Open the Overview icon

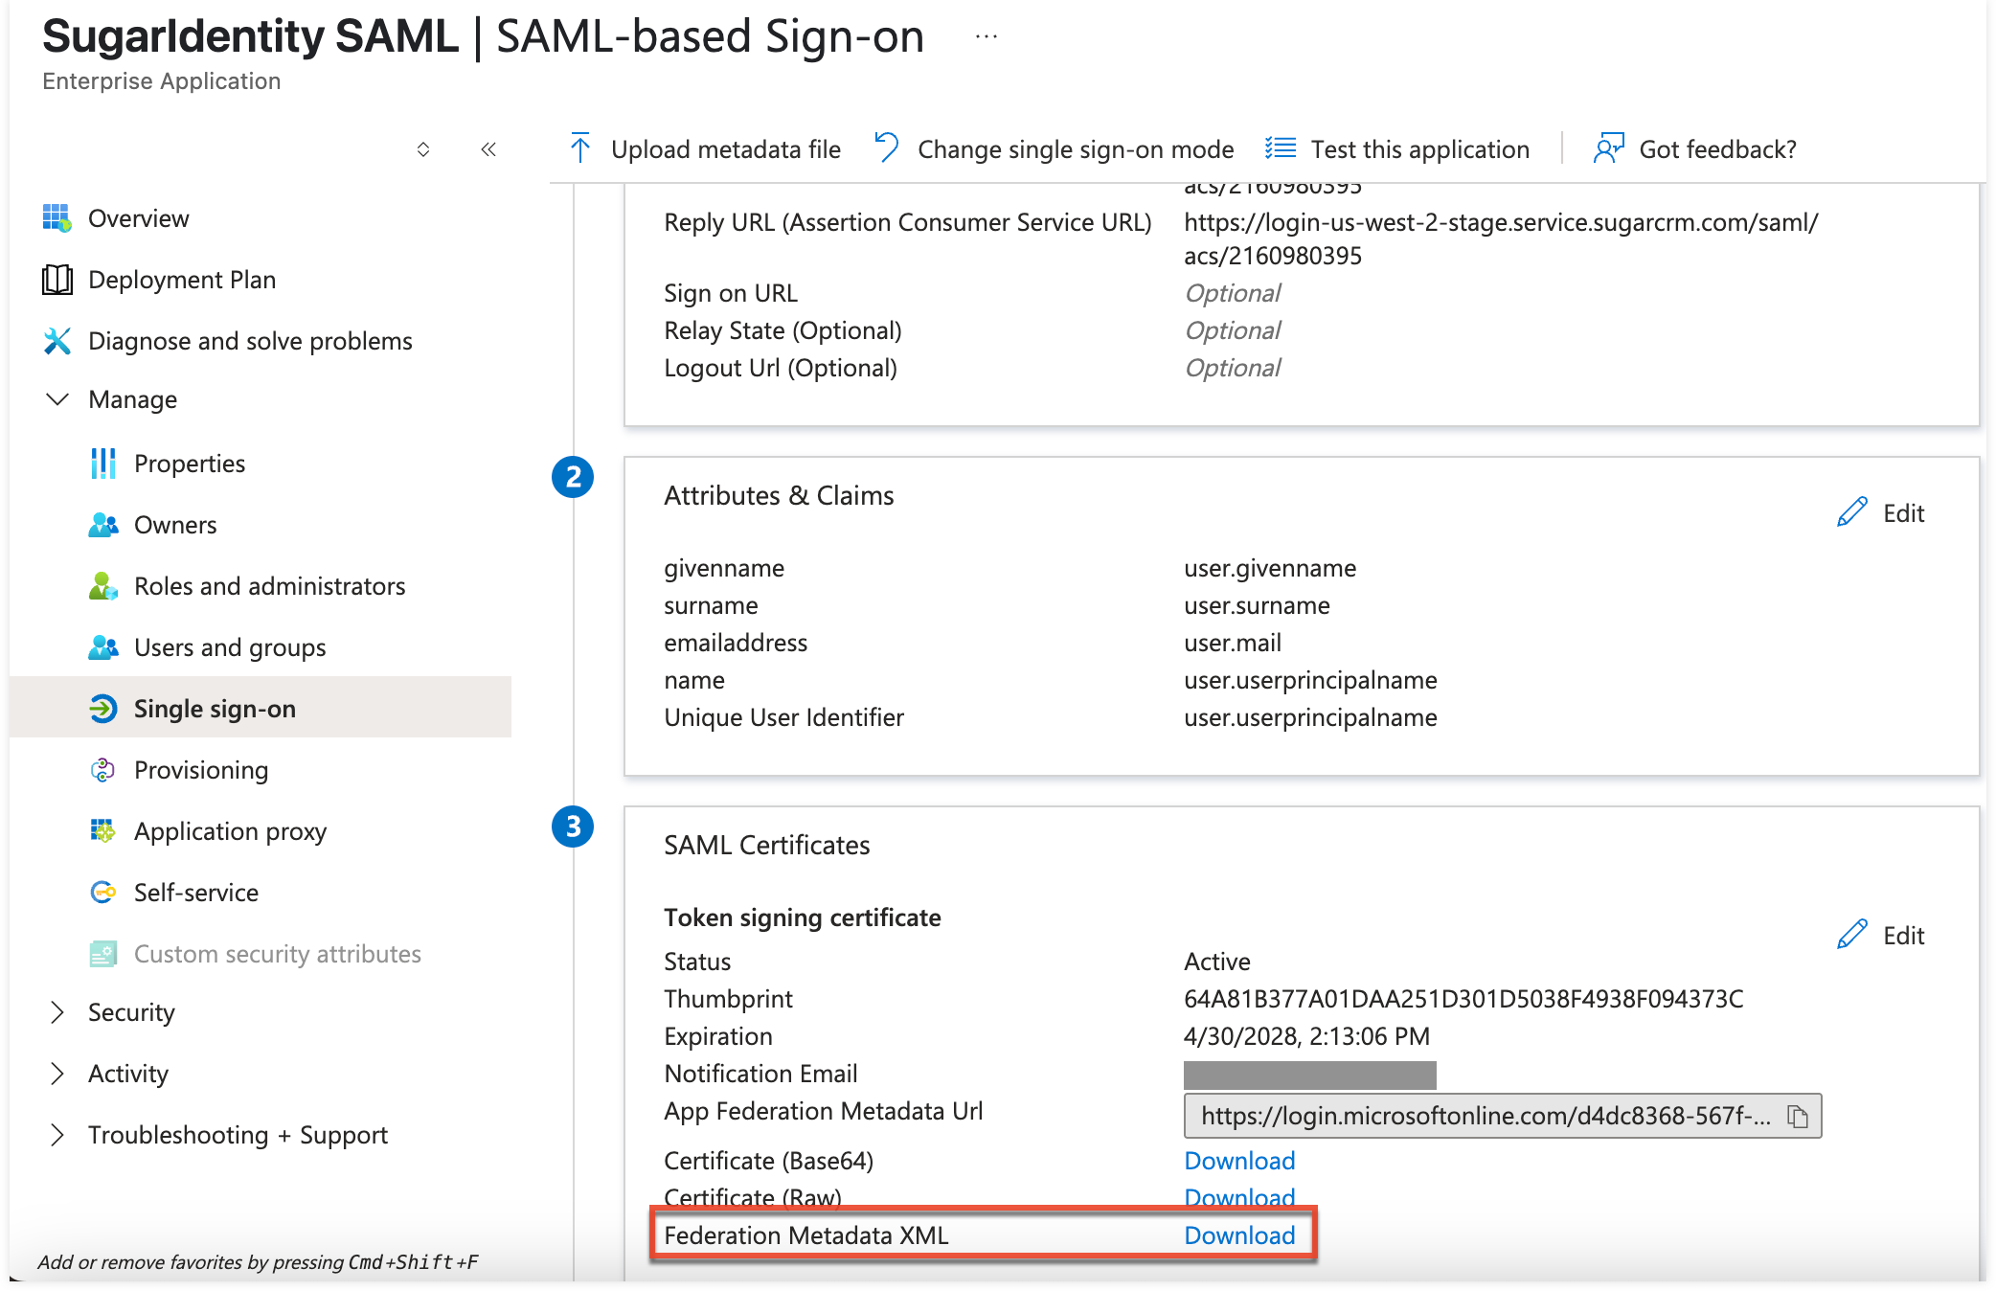[57, 217]
